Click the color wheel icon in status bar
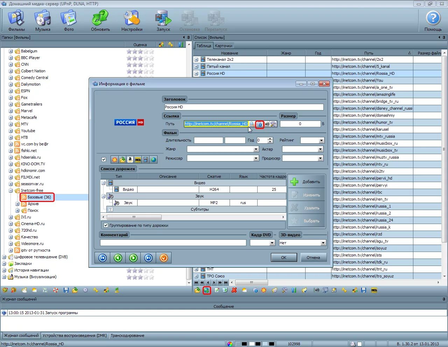The width and height of the screenshot is (448, 347). tap(230, 344)
